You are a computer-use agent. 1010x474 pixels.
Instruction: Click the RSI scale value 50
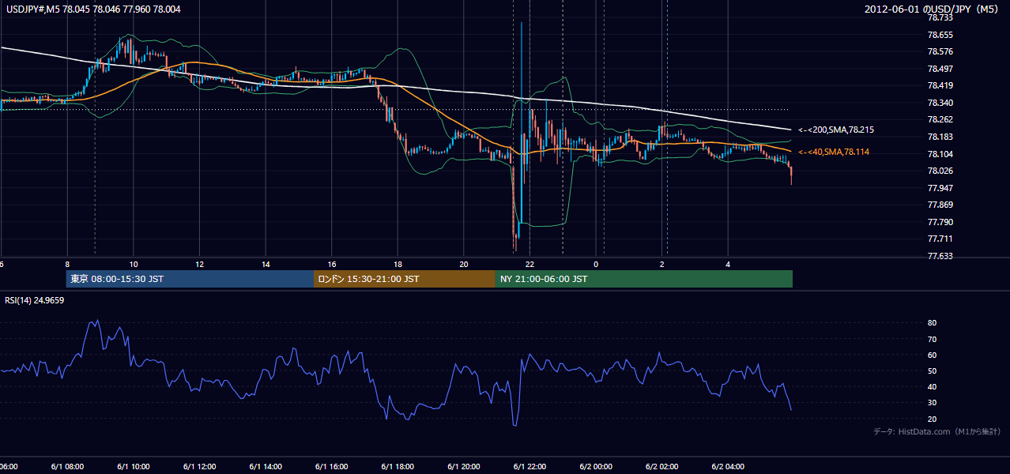[933, 371]
